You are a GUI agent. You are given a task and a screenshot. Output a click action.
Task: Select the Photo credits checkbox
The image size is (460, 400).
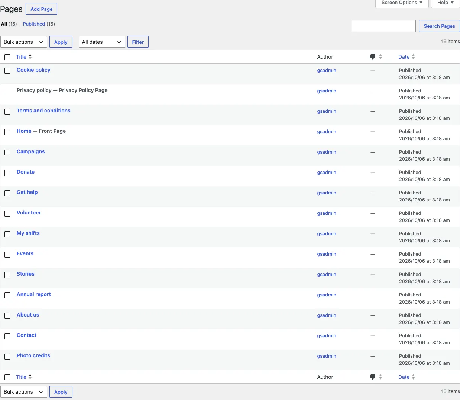click(x=7, y=357)
